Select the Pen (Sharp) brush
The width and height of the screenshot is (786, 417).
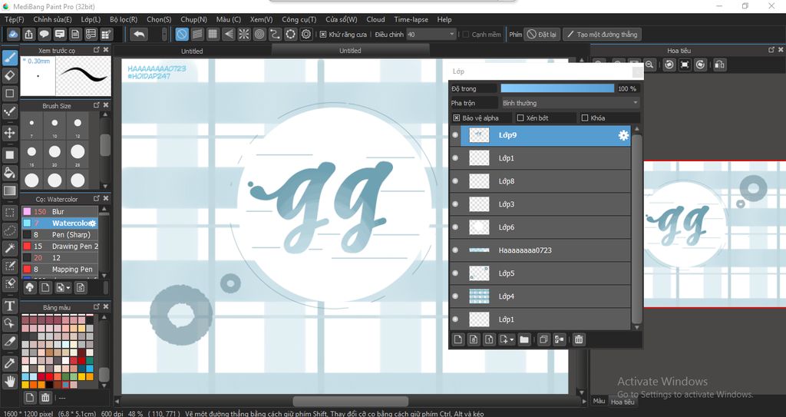pyautogui.click(x=60, y=235)
